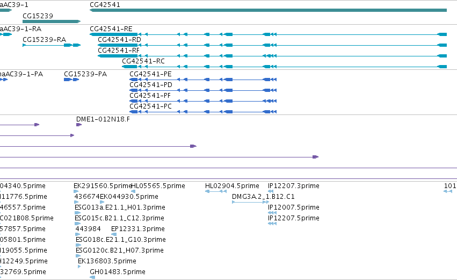The image size is (457, 280).
Task: Click the DMG3A.2_1.B12.C1 label
Action: 263,197
